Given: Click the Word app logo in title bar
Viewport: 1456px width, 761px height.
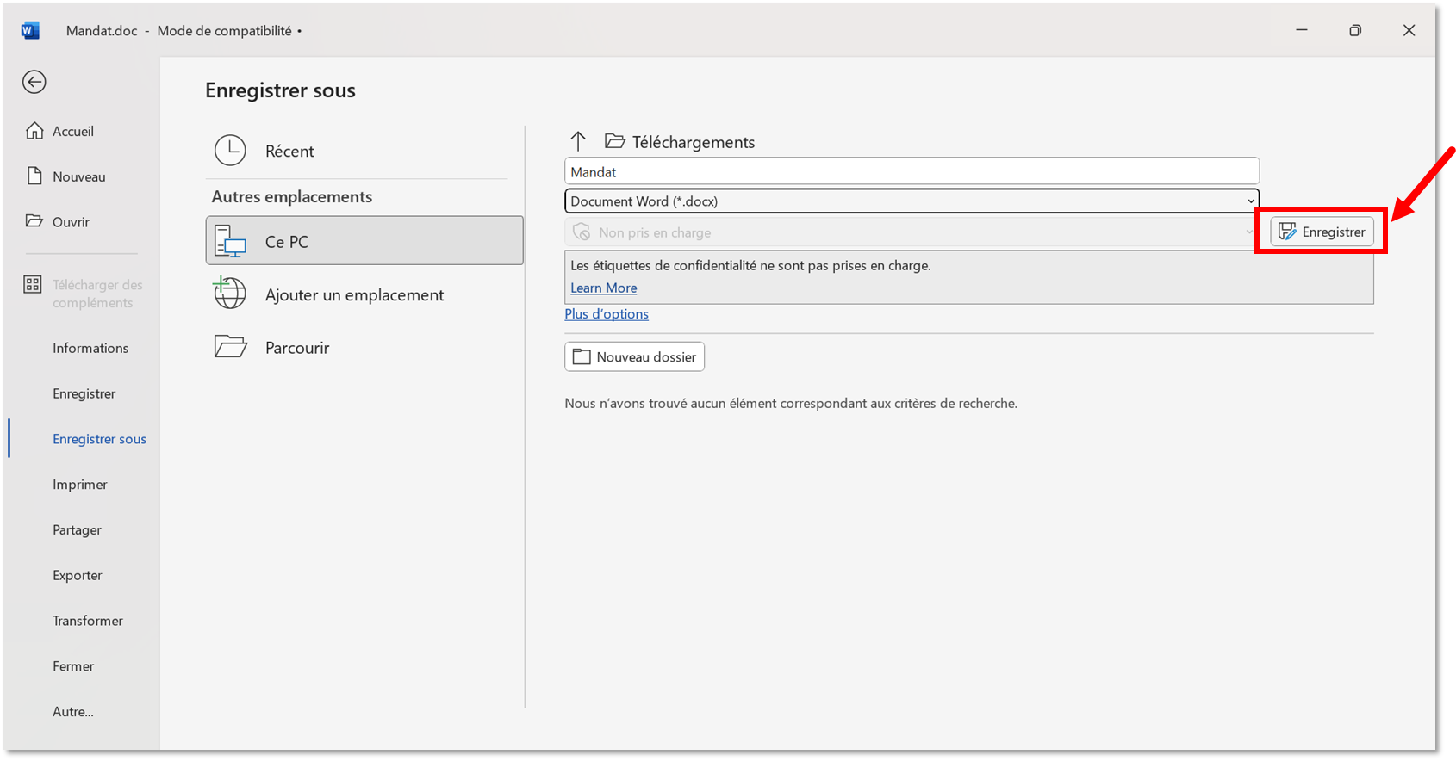Looking at the screenshot, I should click(30, 31).
